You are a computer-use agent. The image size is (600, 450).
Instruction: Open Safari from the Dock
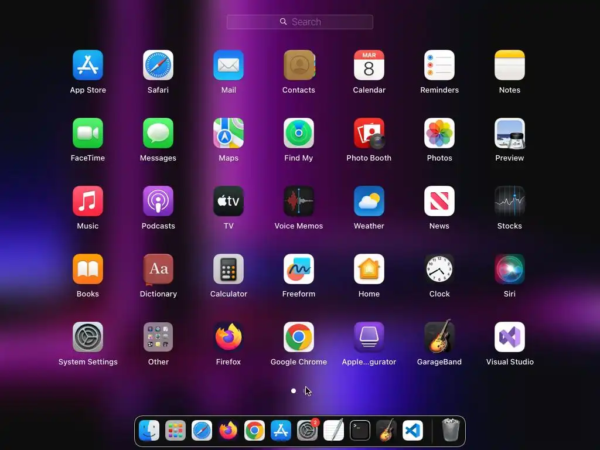[202, 431]
